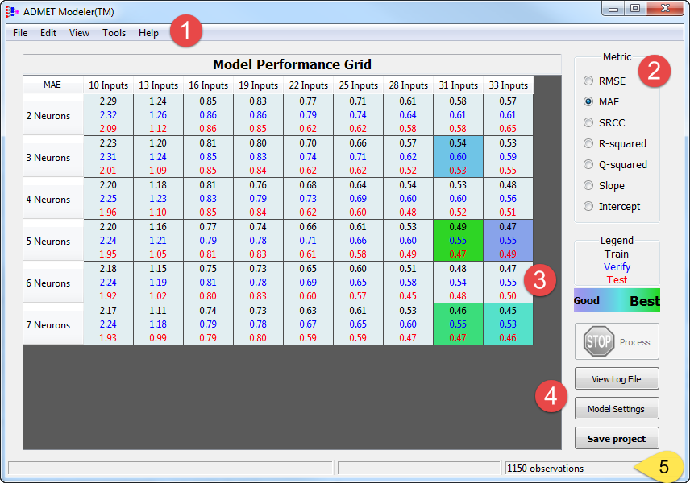
Task: Click the Verify legend label
Action: (x=617, y=266)
